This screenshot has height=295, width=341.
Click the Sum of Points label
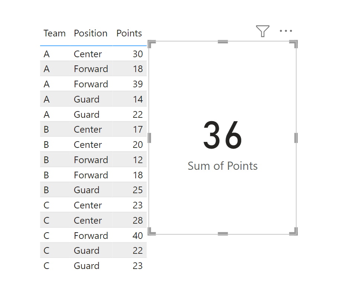(x=223, y=166)
